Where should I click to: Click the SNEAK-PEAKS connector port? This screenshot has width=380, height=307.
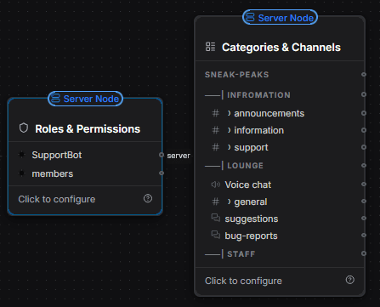coord(364,74)
